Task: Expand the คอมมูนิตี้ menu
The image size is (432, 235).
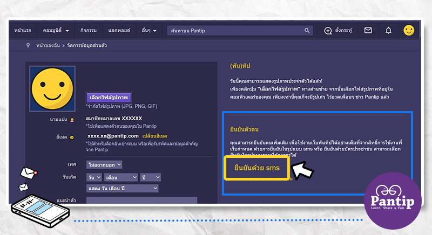Action: click(56, 30)
